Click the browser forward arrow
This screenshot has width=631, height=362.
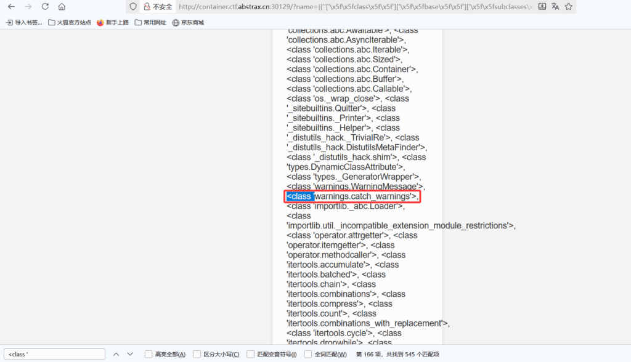tap(28, 7)
